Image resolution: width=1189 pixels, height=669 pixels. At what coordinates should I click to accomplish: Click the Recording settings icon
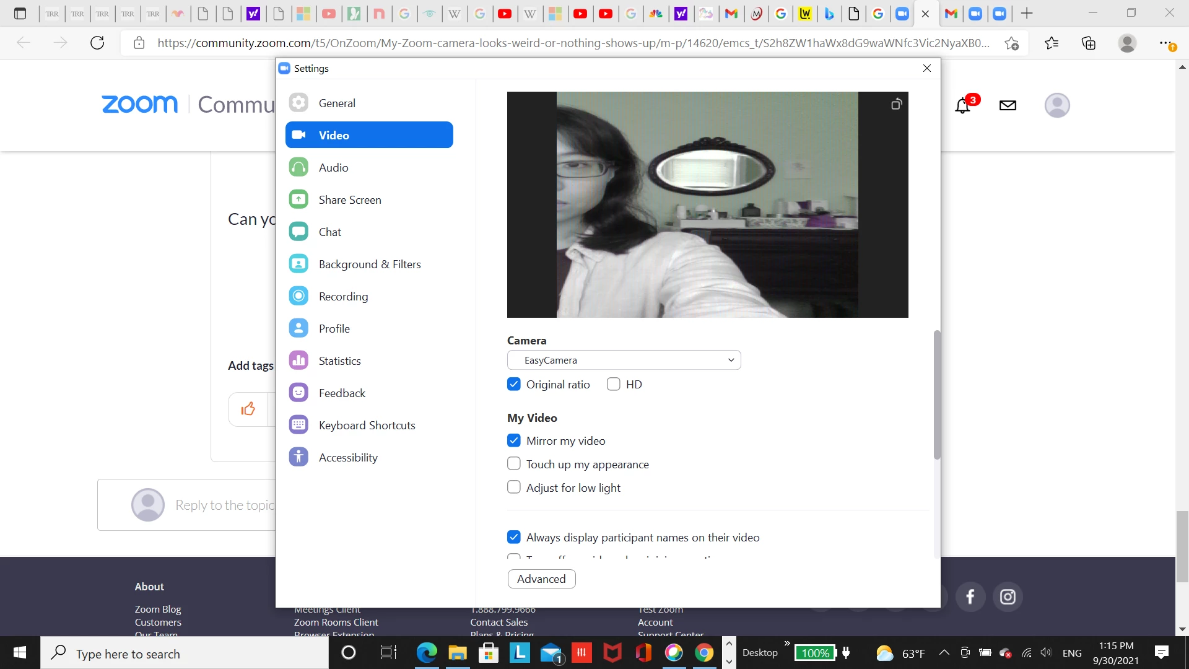pos(298,296)
